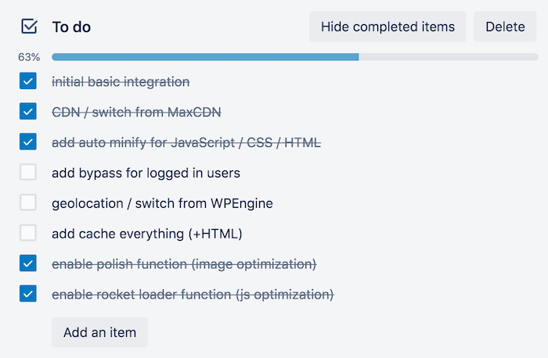Open the add bypass for logged in users text

pos(146,173)
